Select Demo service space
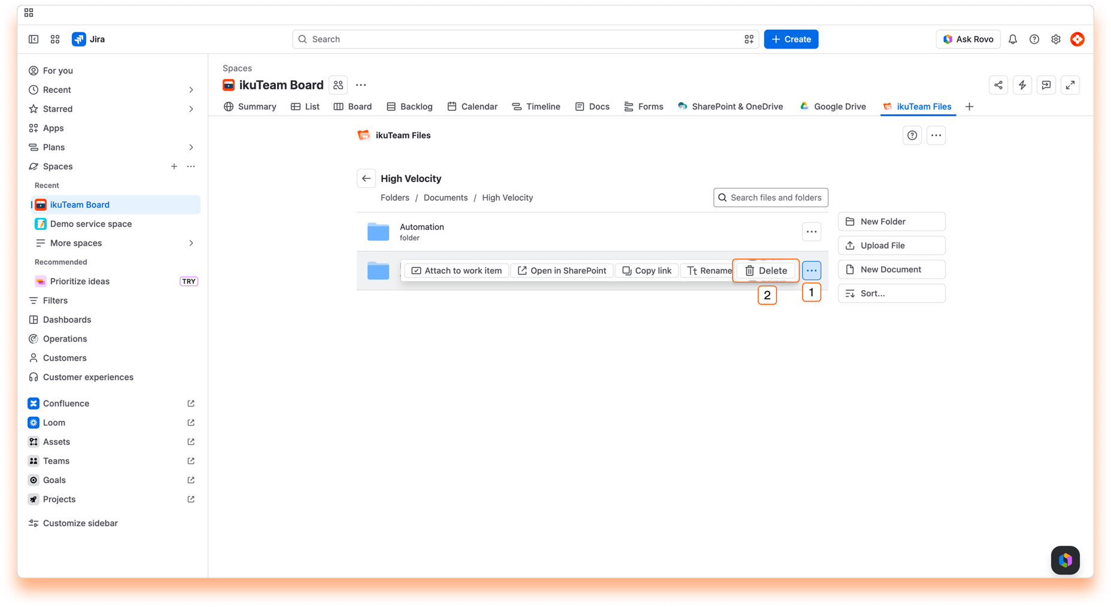Image resolution: width=1111 pixels, height=607 pixels. (x=116, y=224)
